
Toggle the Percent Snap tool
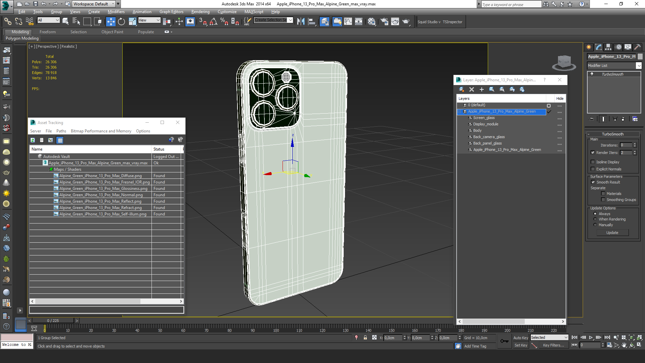224,22
